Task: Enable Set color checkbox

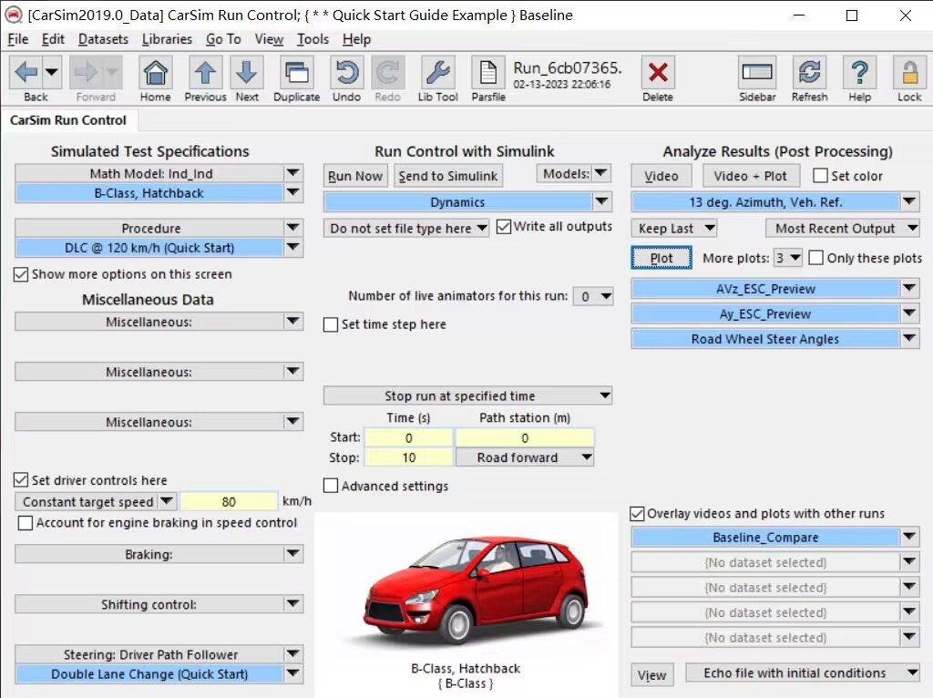Action: tap(821, 176)
